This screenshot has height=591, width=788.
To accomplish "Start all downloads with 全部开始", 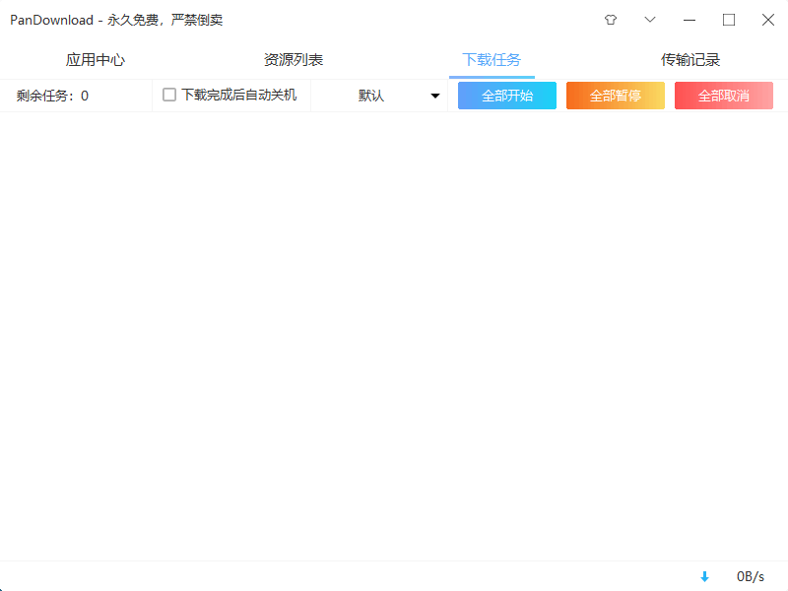I will tap(506, 96).
